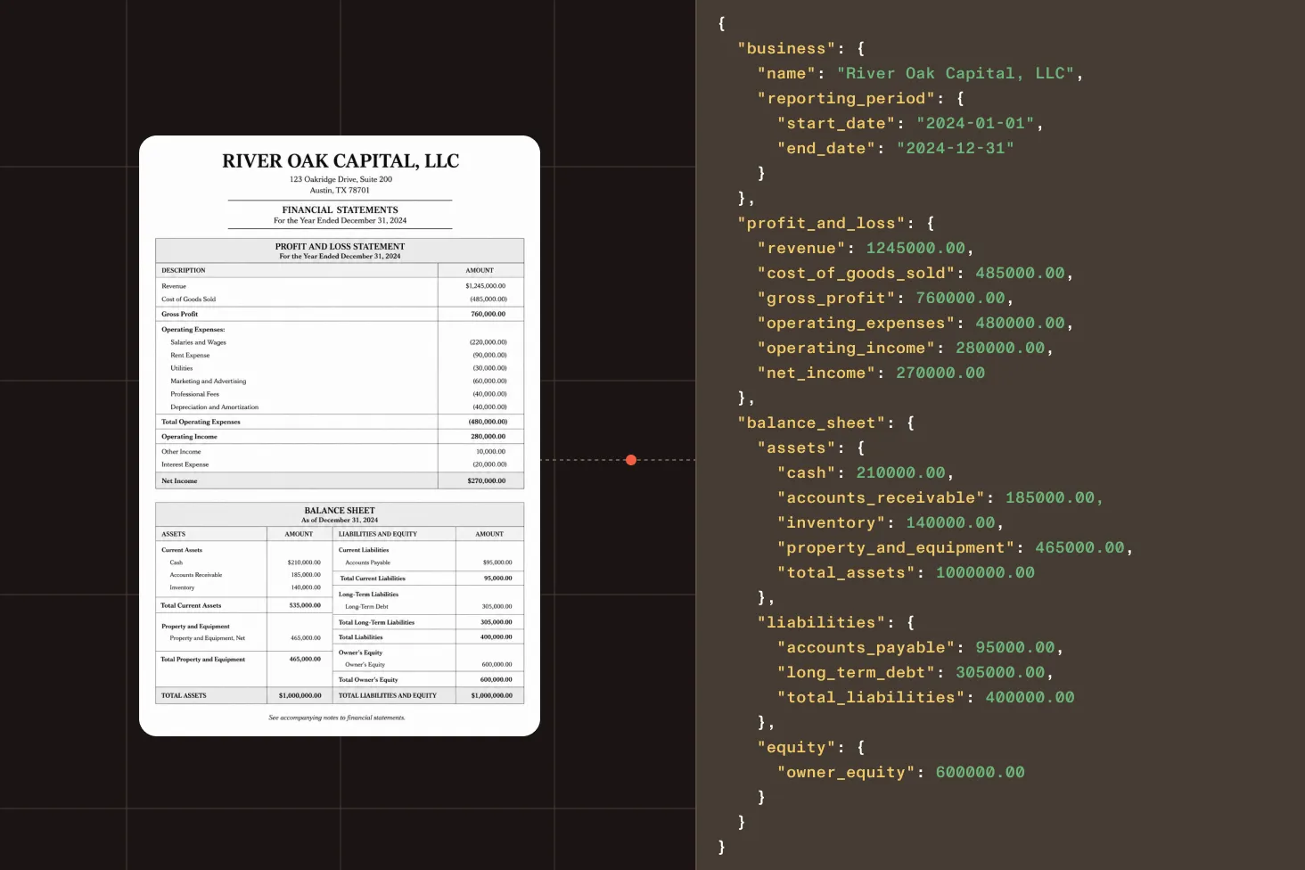Viewport: 1305px width, 870px height.
Task: Click the 600000.00 owner_equity value in the JSON
Action: tap(981, 772)
